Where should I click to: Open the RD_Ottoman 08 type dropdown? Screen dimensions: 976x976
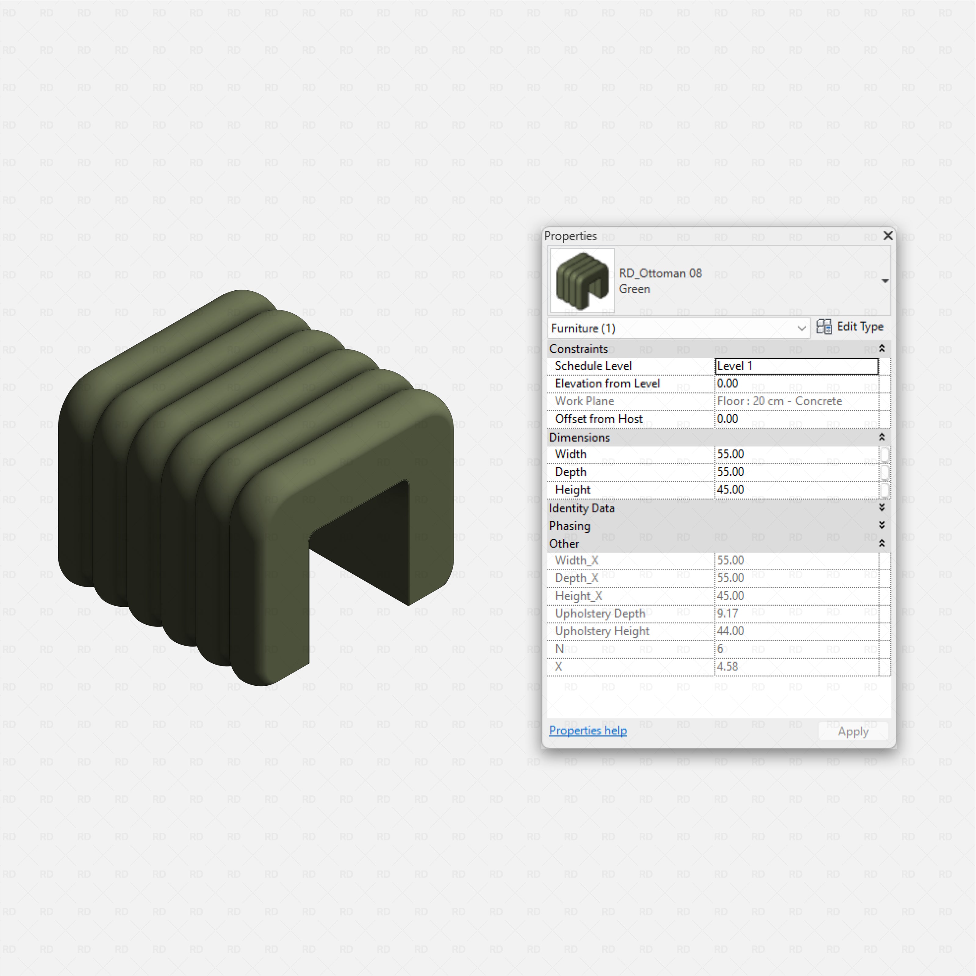(886, 281)
